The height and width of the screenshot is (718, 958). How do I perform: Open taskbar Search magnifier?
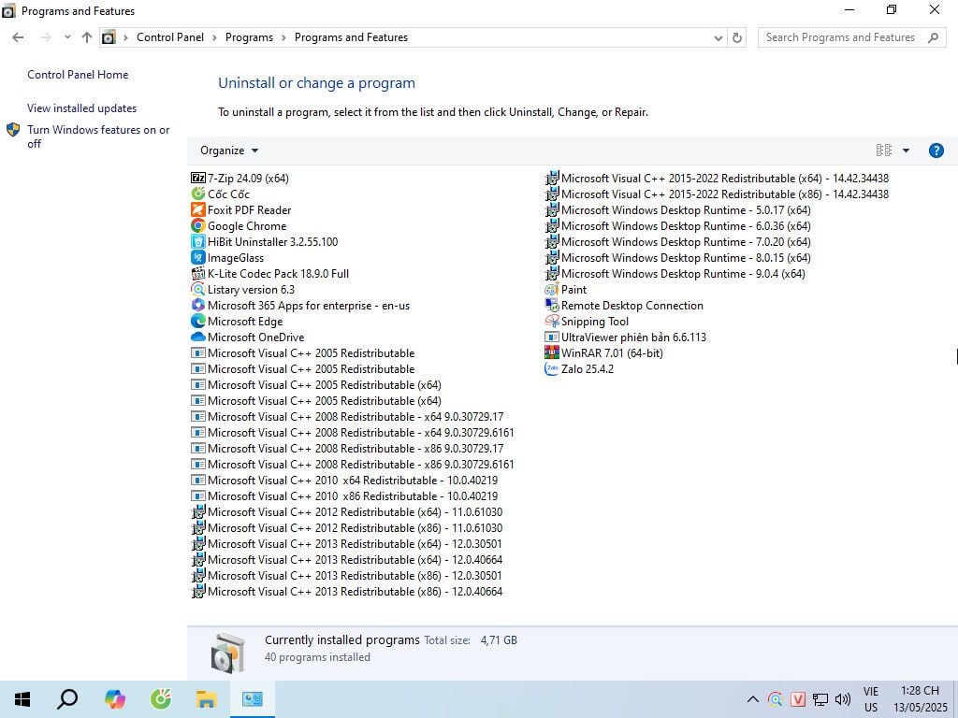pyautogui.click(x=67, y=699)
